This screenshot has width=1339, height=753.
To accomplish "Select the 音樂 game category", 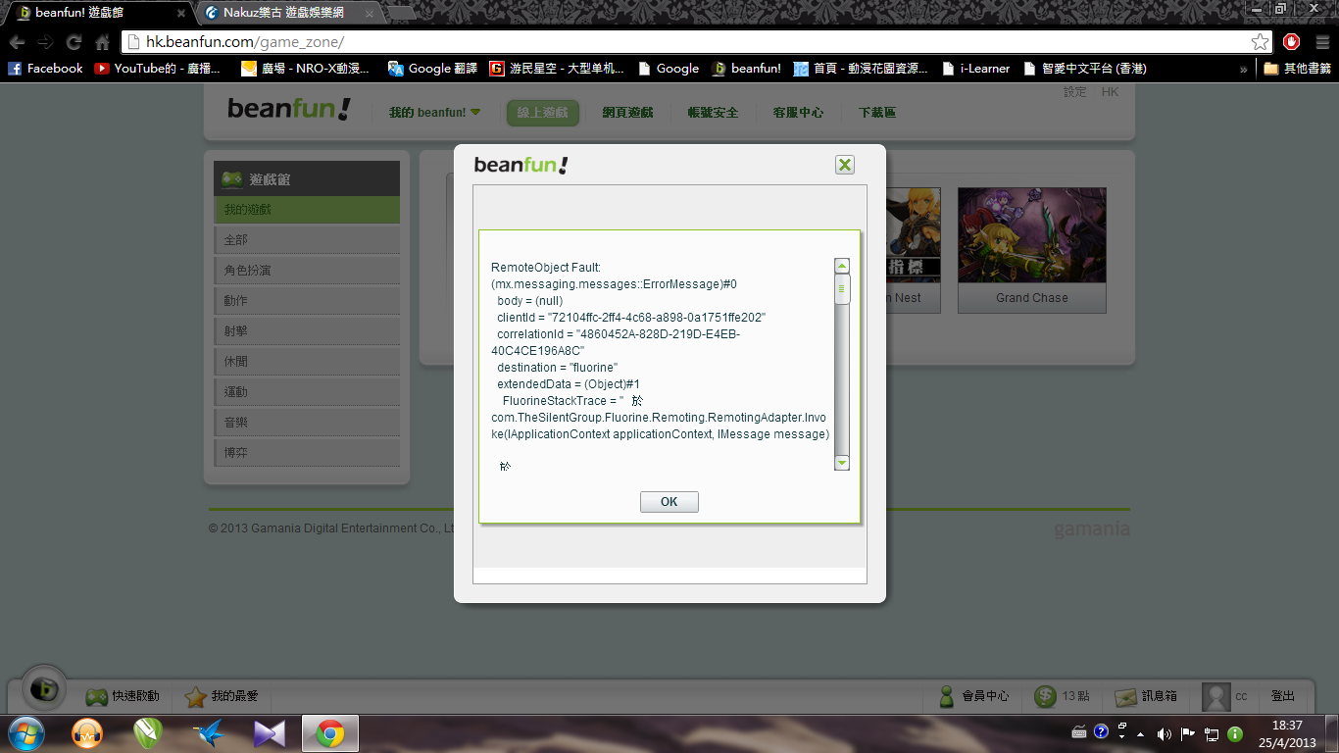I will pyautogui.click(x=307, y=423).
